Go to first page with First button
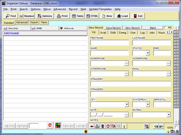 9,126
